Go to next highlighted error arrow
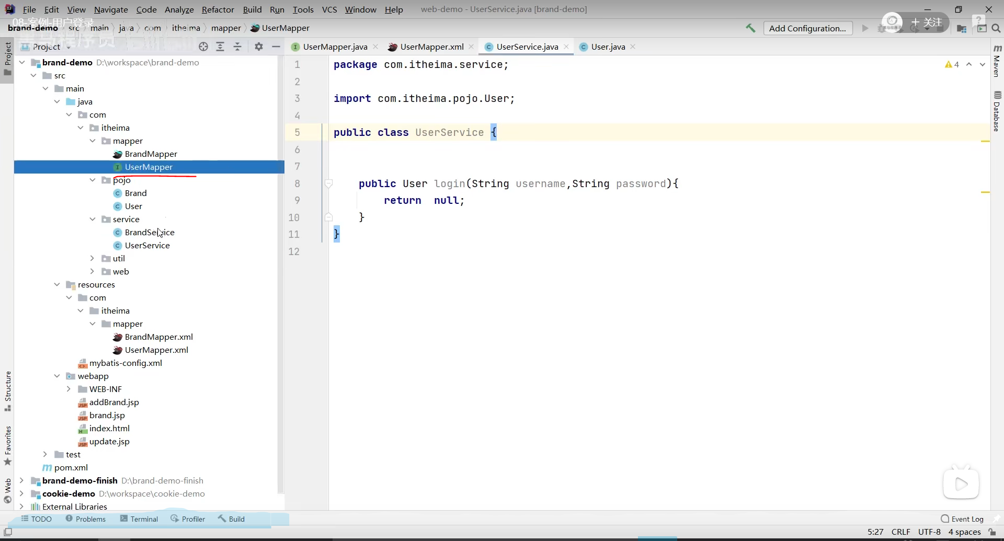This screenshot has height=541, width=1004. pos(983,64)
